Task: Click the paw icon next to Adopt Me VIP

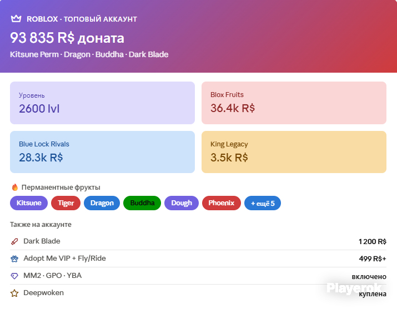Action: (x=14, y=259)
